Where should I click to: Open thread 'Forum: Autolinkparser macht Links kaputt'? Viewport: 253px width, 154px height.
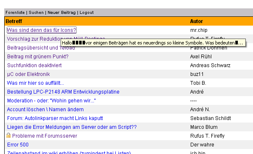[55, 118]
